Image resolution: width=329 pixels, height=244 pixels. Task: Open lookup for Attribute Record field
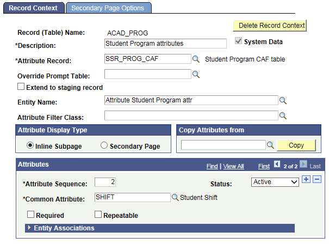click(196, 59)
